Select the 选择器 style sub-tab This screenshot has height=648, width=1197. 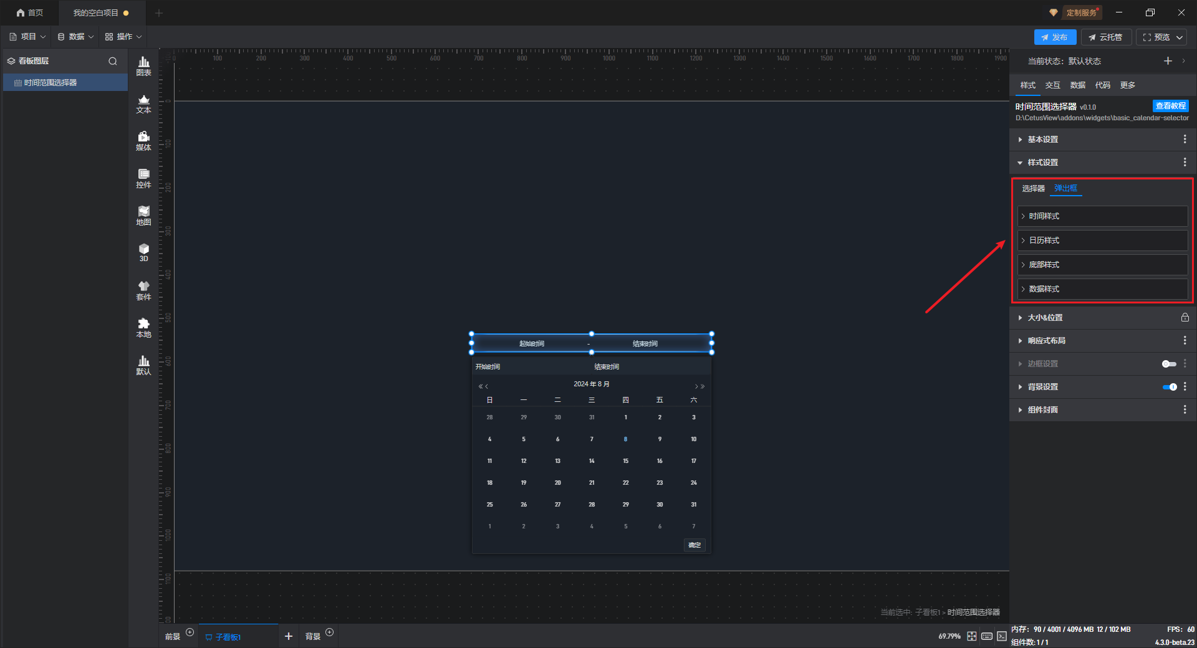click(1033, 188)
